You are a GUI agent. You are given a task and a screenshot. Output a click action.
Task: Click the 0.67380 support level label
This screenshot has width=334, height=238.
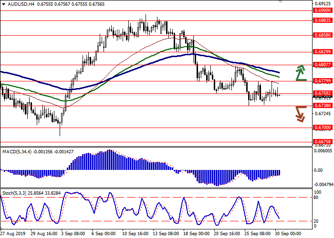tap(323, 106)
